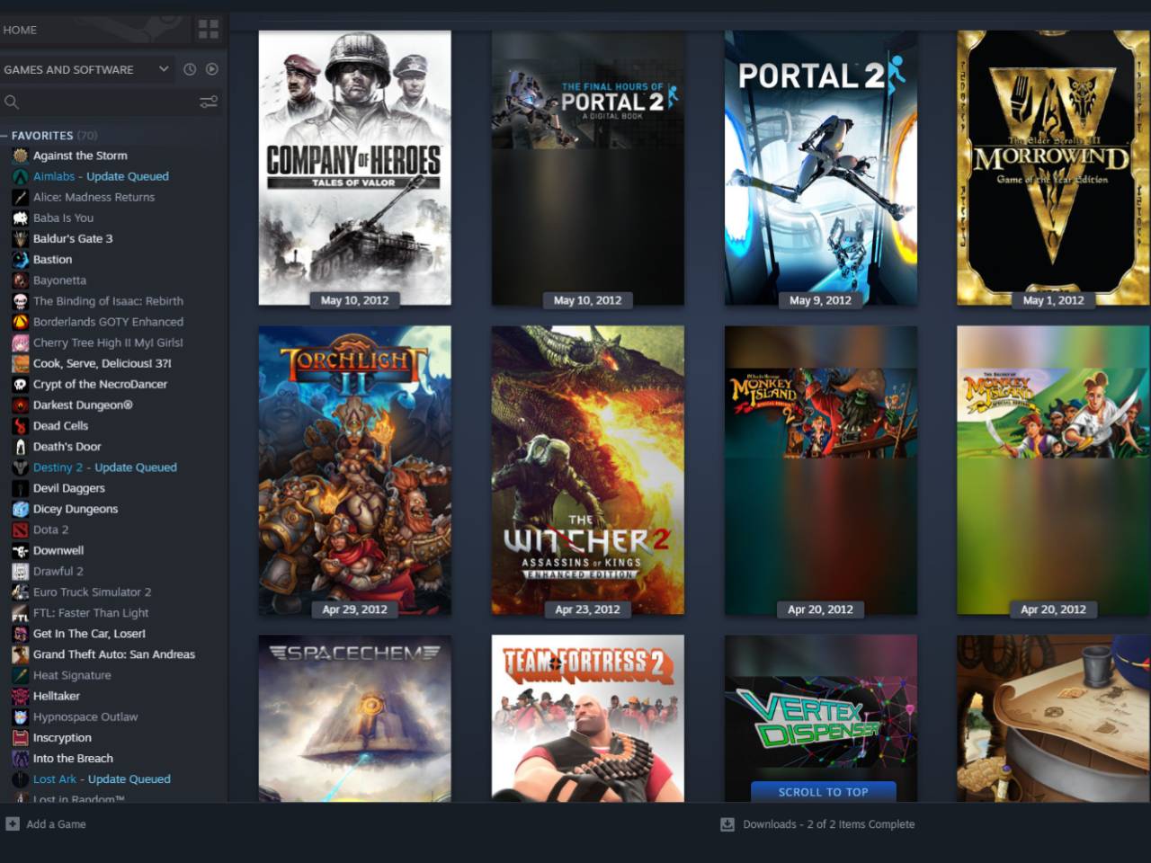Open advanced filter sliders icon
This screenshot has width=1151, height=863.
[x=209, y=102]
